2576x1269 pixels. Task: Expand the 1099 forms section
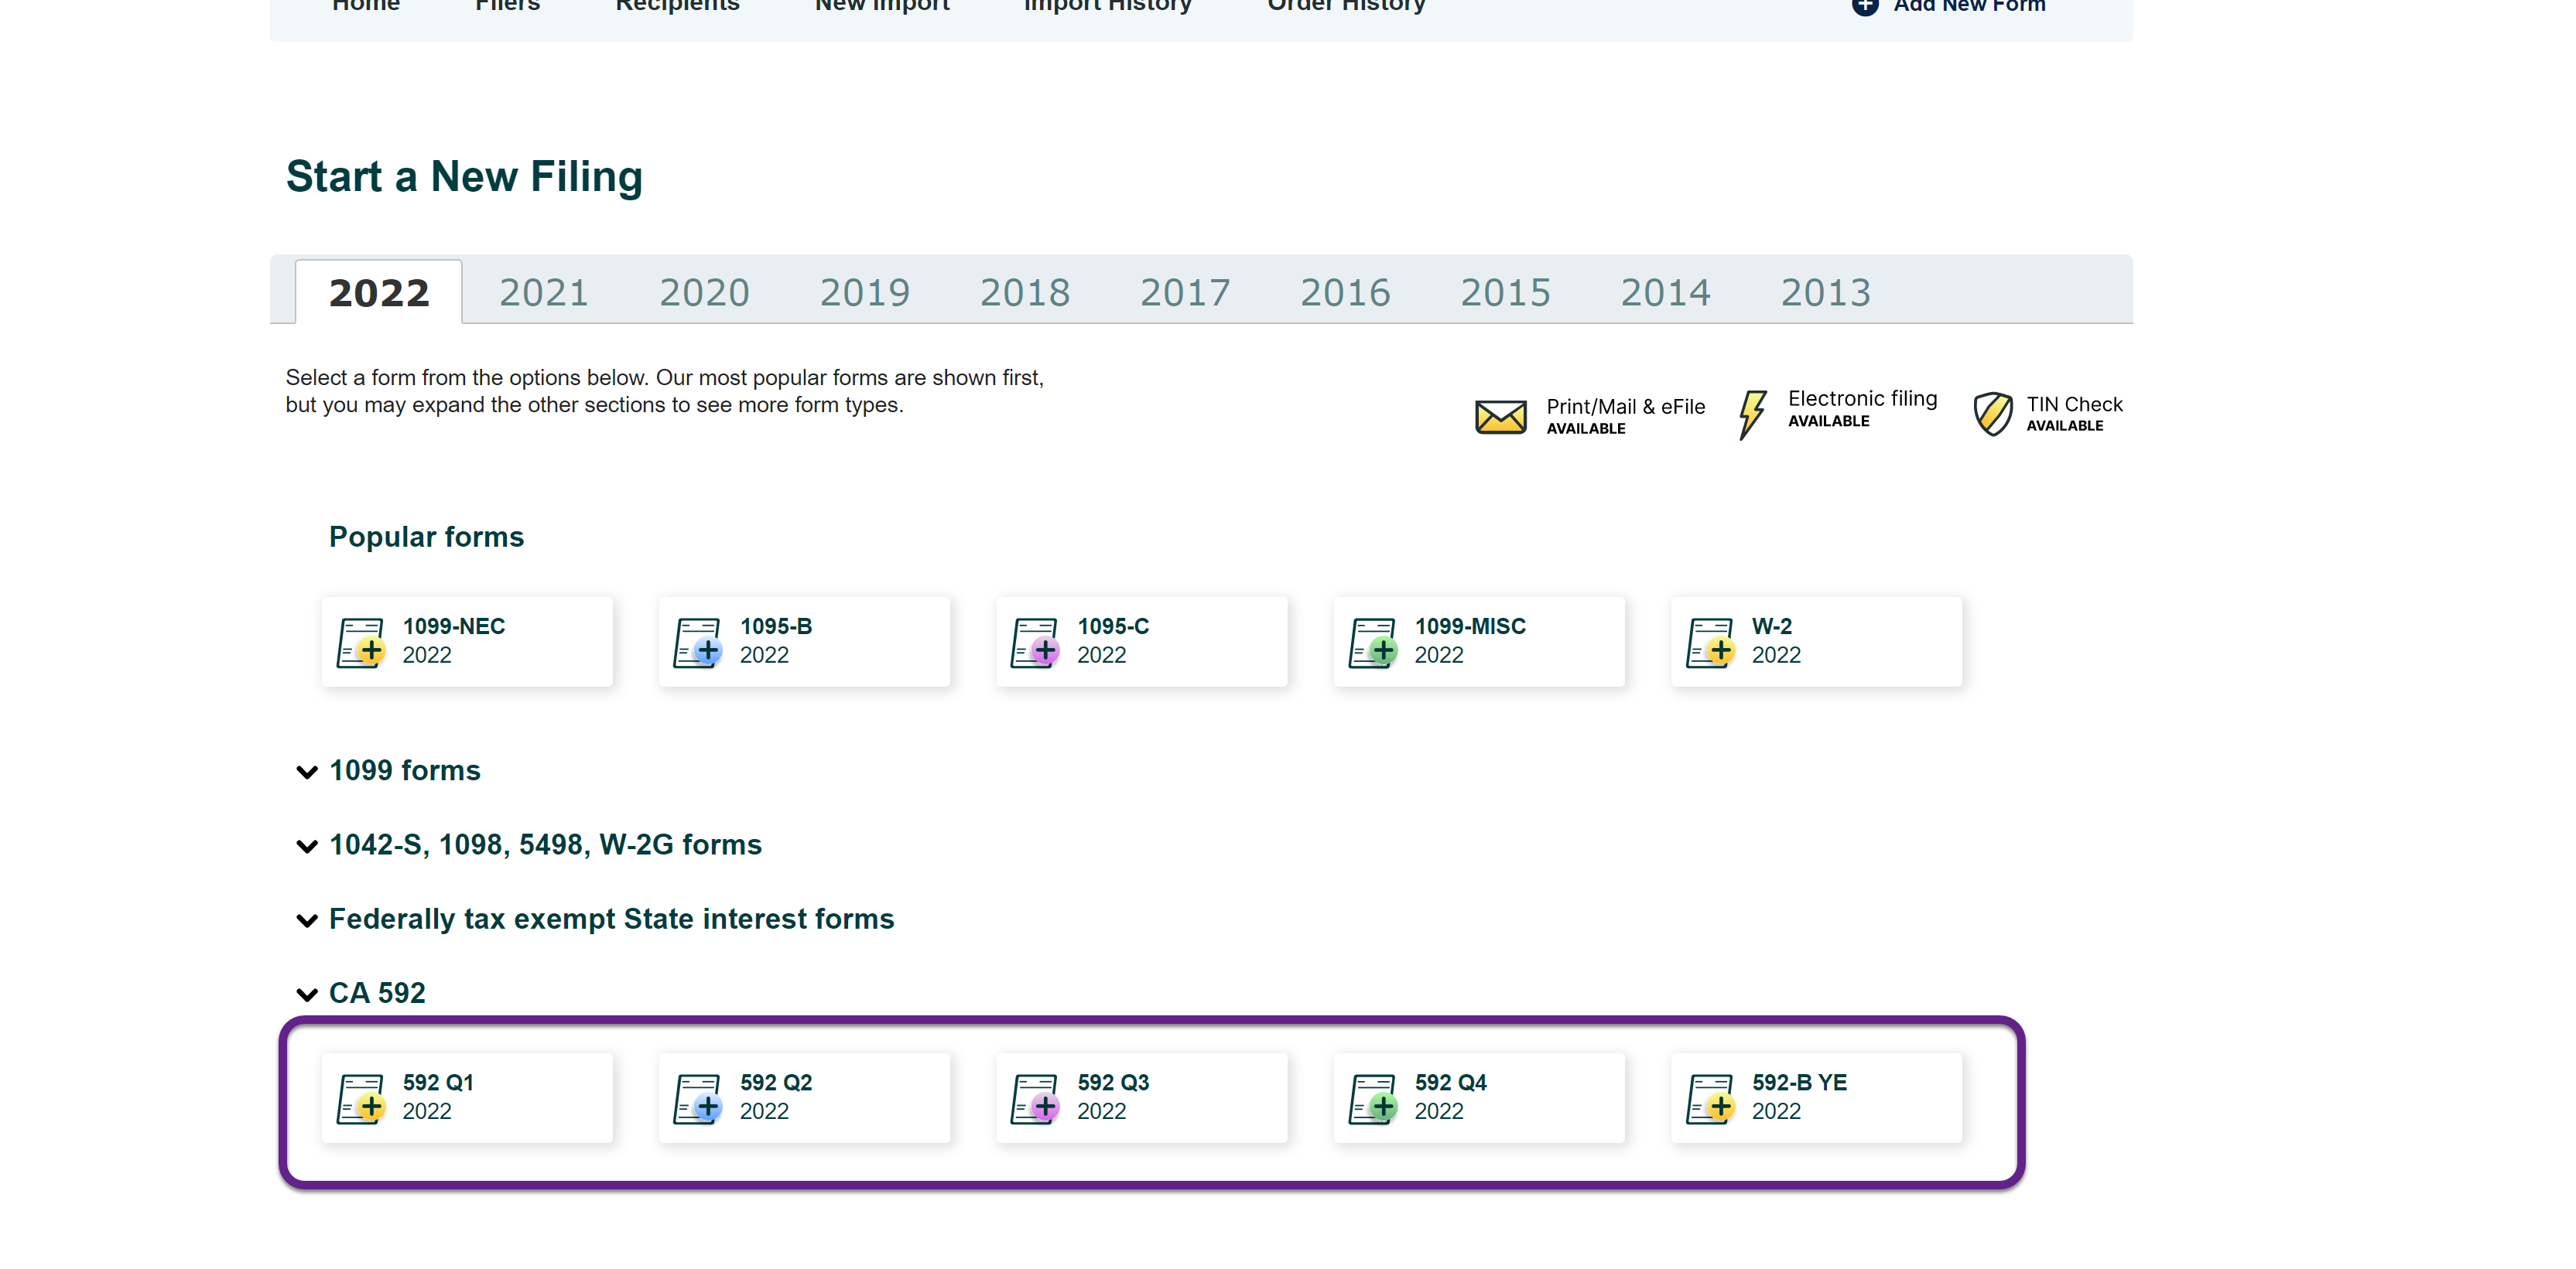click(x=404, y=770)
